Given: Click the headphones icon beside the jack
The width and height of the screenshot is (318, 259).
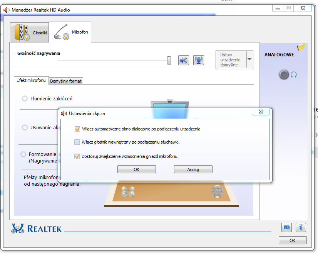Looking at the screenshot, I should tap(294, 74).
